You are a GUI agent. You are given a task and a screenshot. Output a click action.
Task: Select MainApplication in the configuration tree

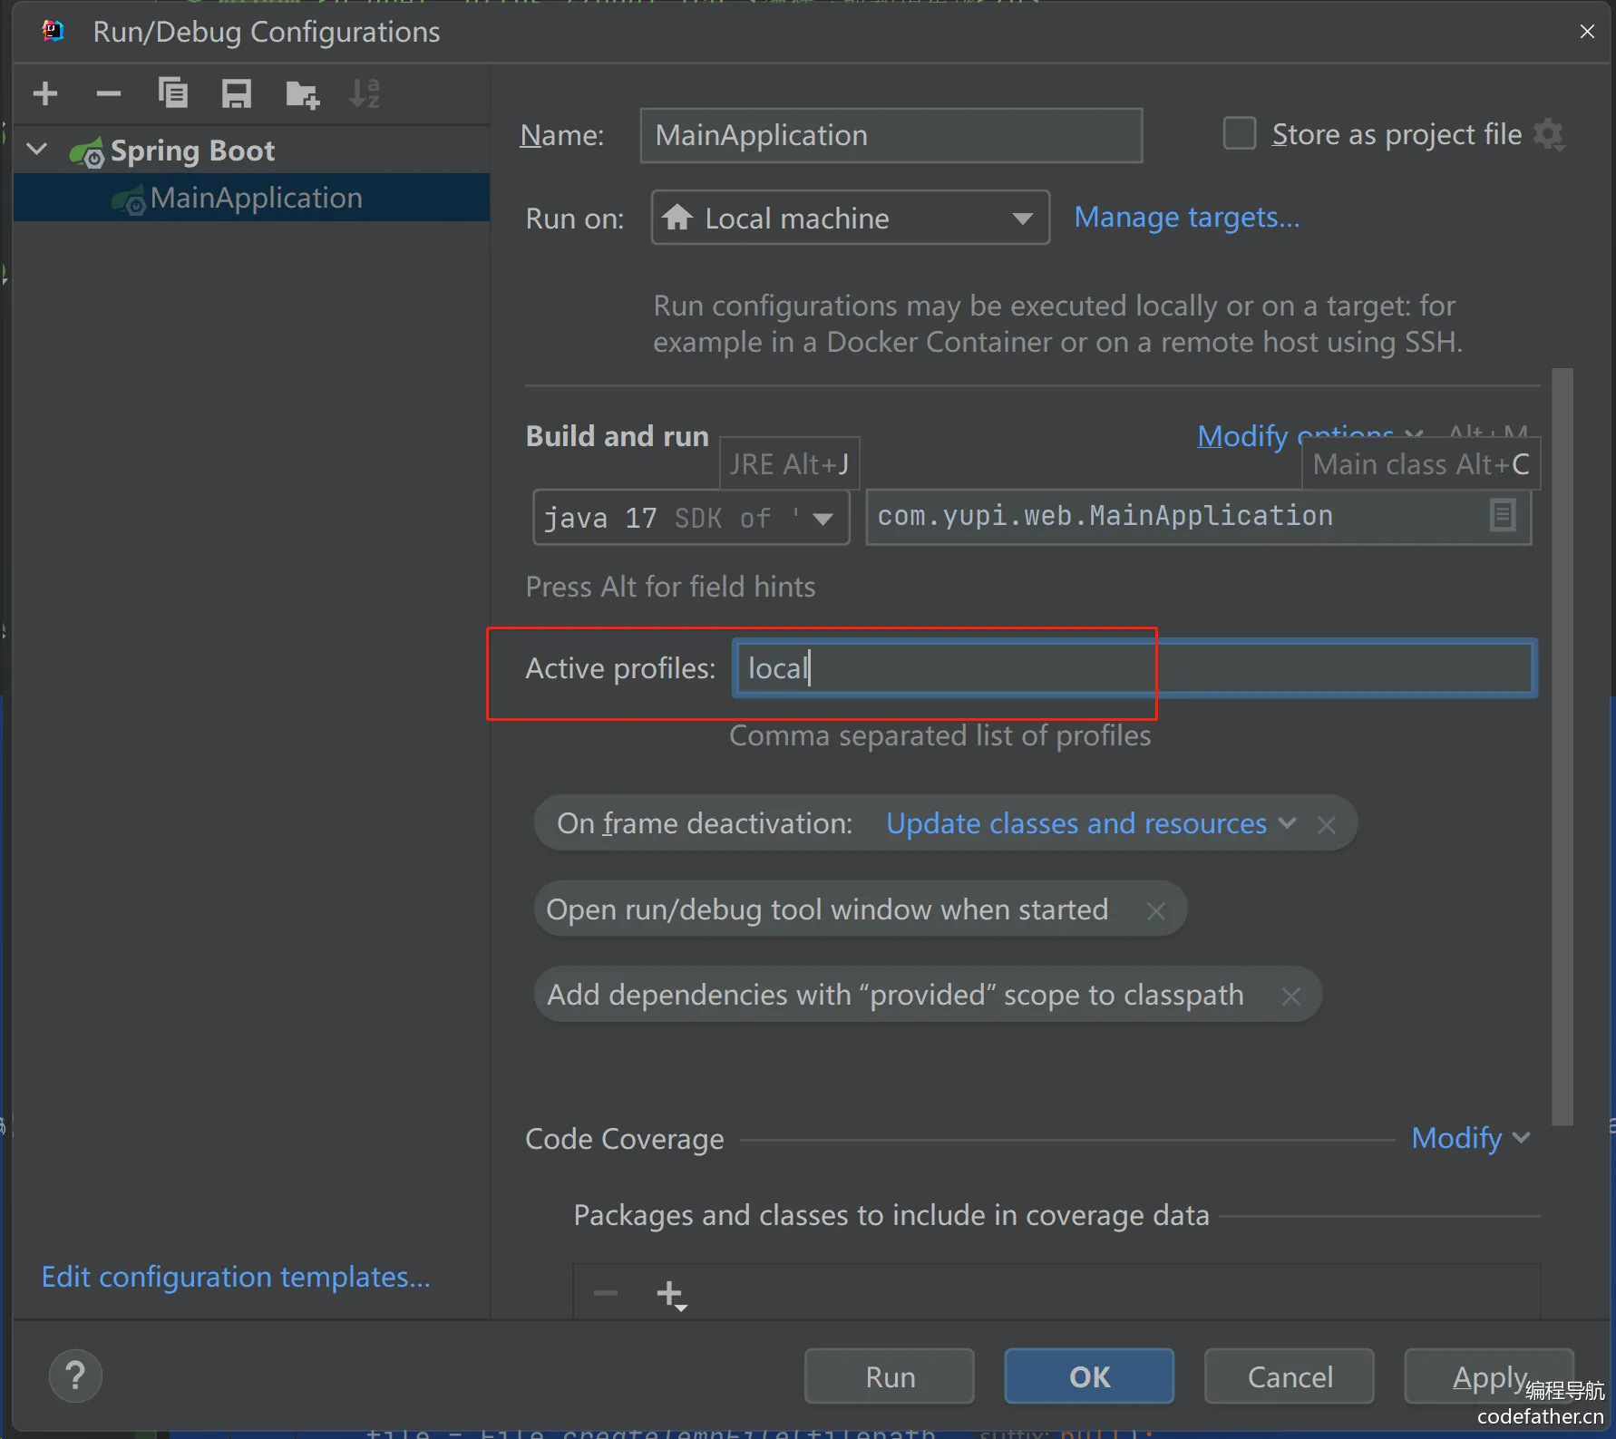(x=252, y=198)
